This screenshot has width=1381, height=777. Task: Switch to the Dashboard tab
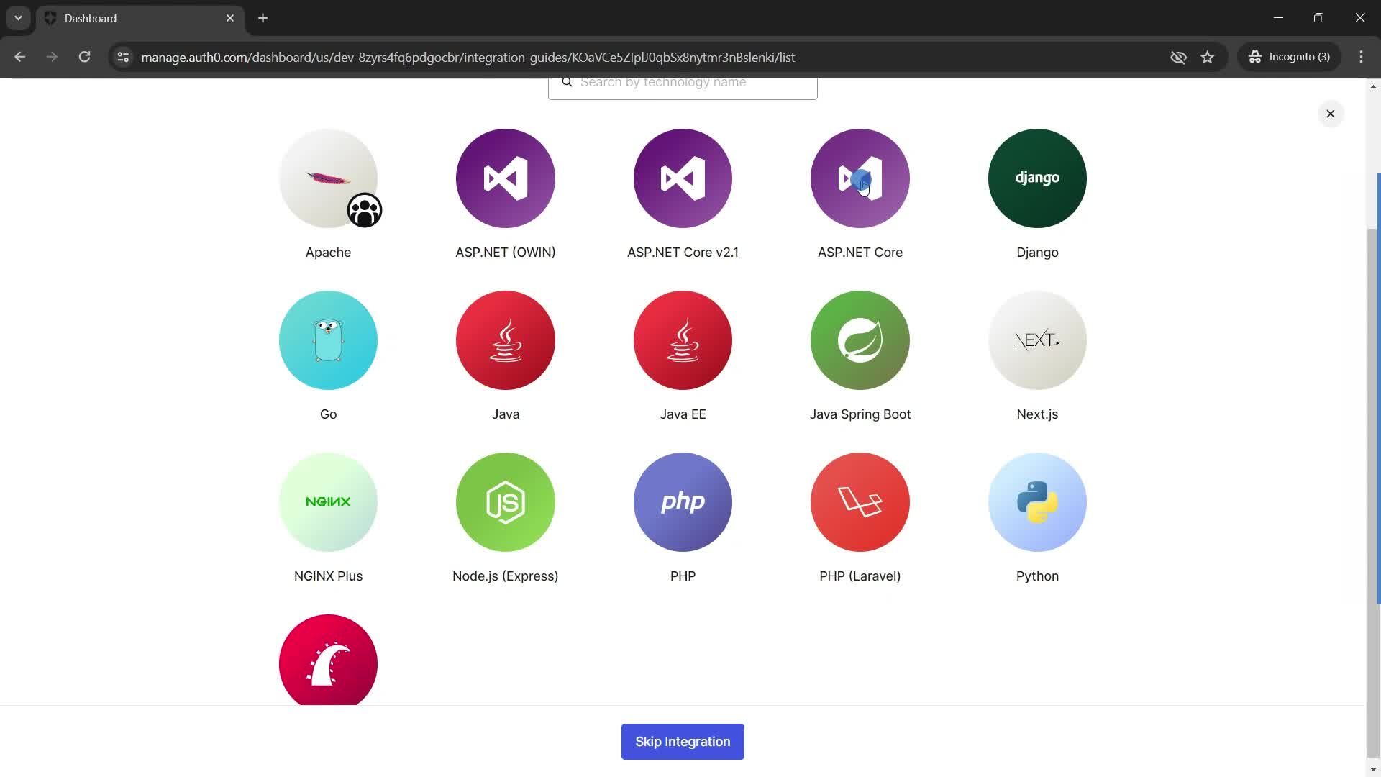click(140, 18)
